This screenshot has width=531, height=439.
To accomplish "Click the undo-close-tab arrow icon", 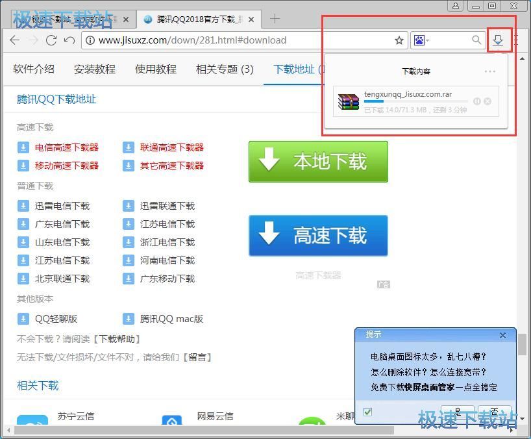I will click(69, 40).
